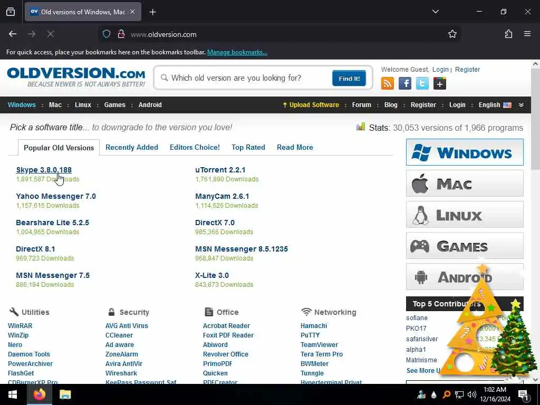Click the site security padlock icon
Viewport: 540px width, 405px height.
point(121,34)
